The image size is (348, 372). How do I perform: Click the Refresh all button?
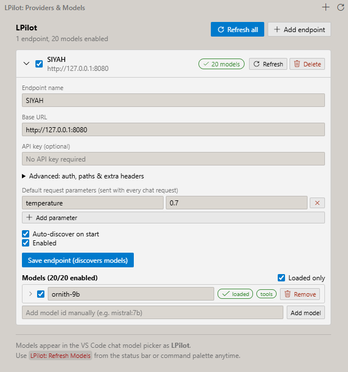point(237,29)
